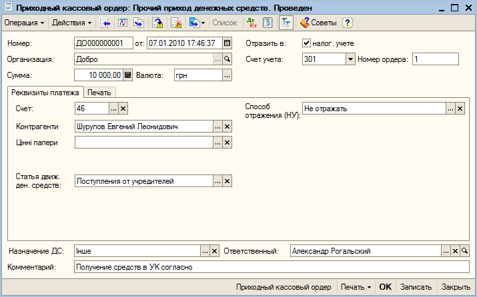Click the T-structure icon in the toolbar
The image size is (477, 297).
pos(286,23)
